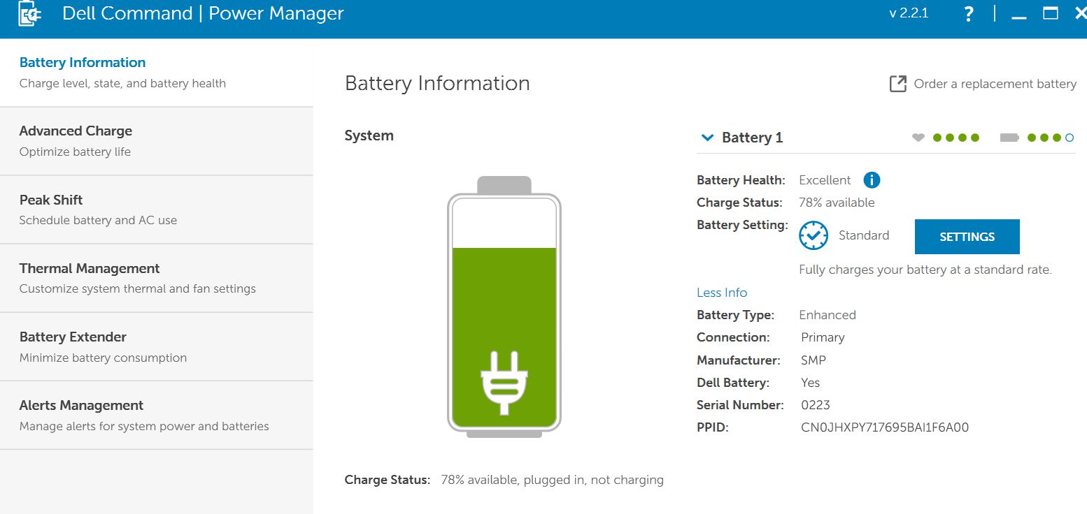The image size is (1087, 514).
Task: Click the Standard battery setting clock icon
Action: (x=814, y=236)
